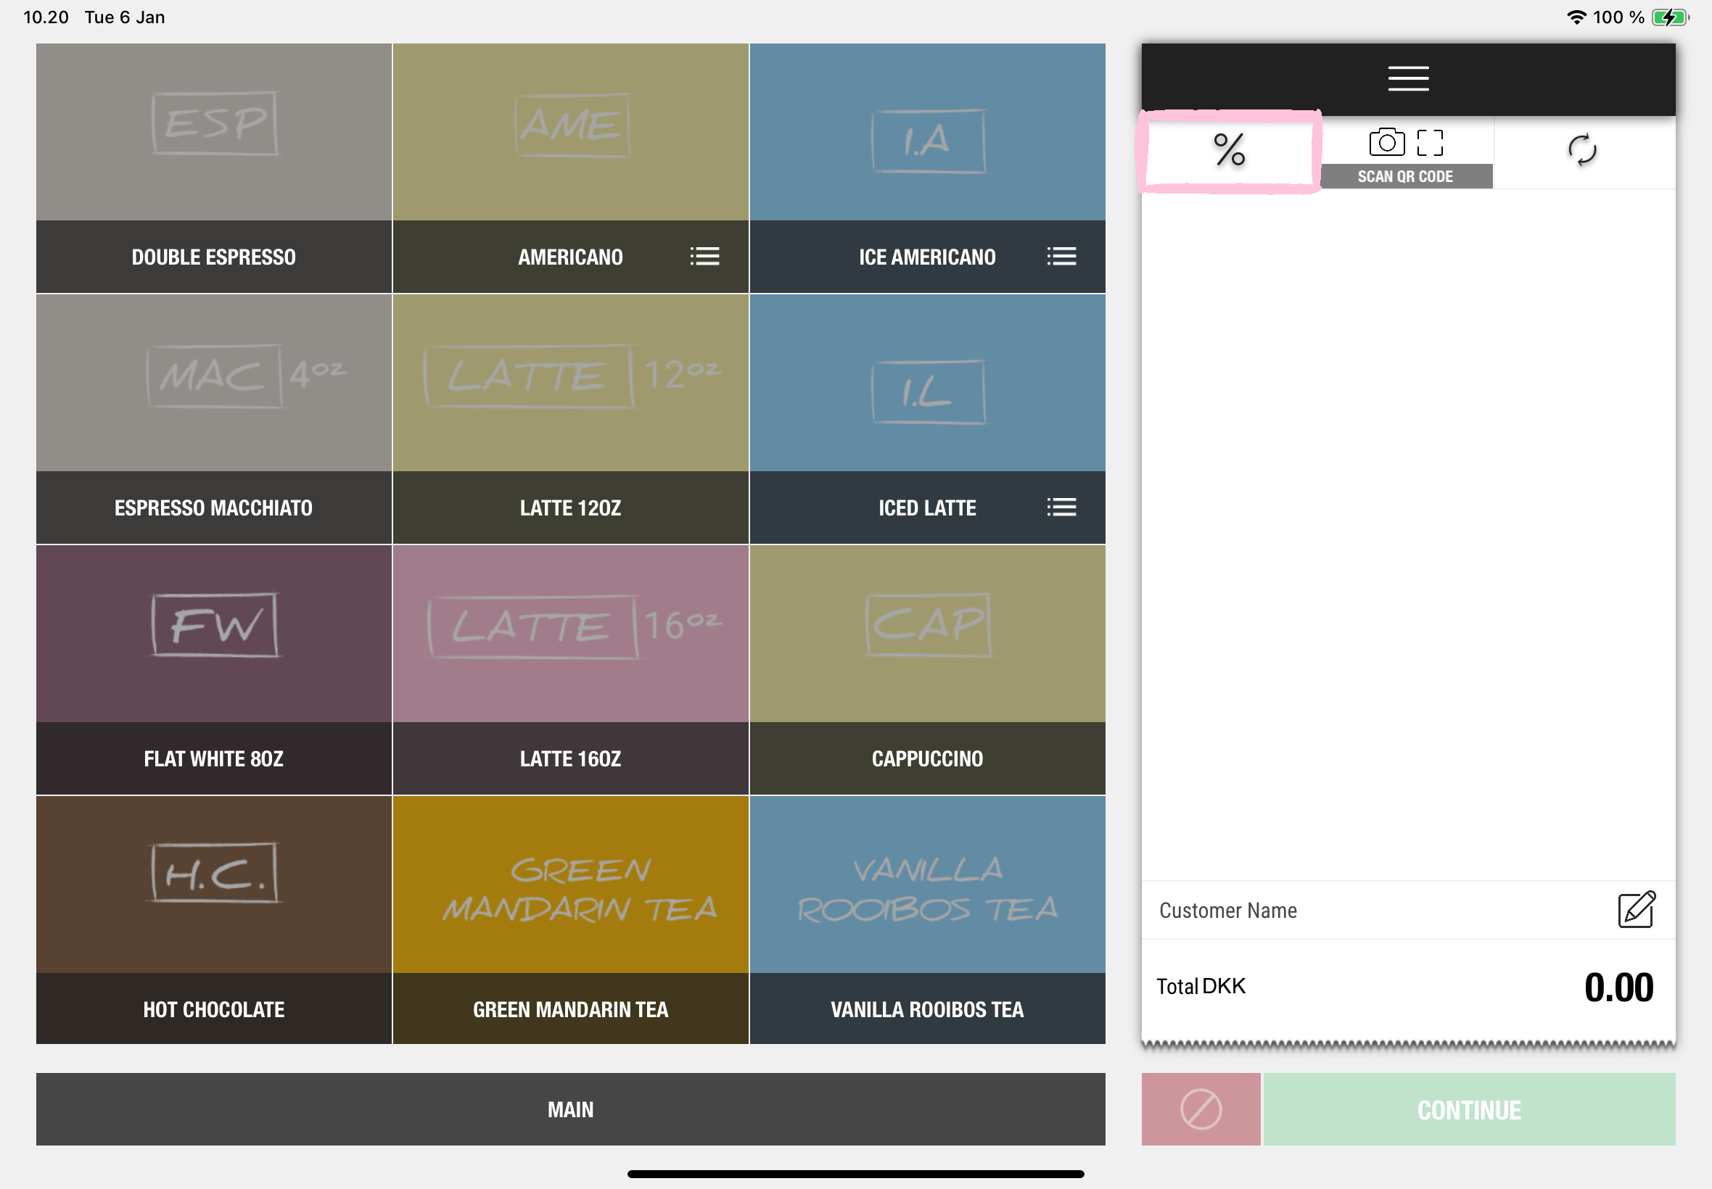The width and height of the screenshot is (1712, 1189).
Task: Add Double Espresso to the order
Action: coord(214,167)
